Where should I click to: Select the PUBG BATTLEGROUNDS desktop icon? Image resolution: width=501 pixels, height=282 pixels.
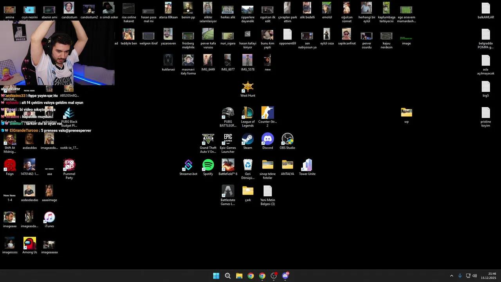tap(228, 113)
